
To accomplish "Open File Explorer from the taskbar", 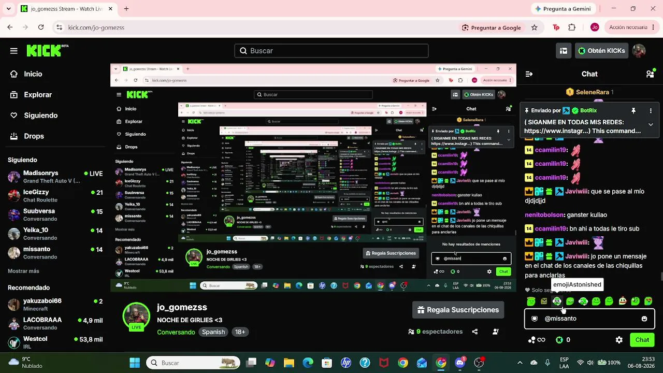I will point(289,363).
